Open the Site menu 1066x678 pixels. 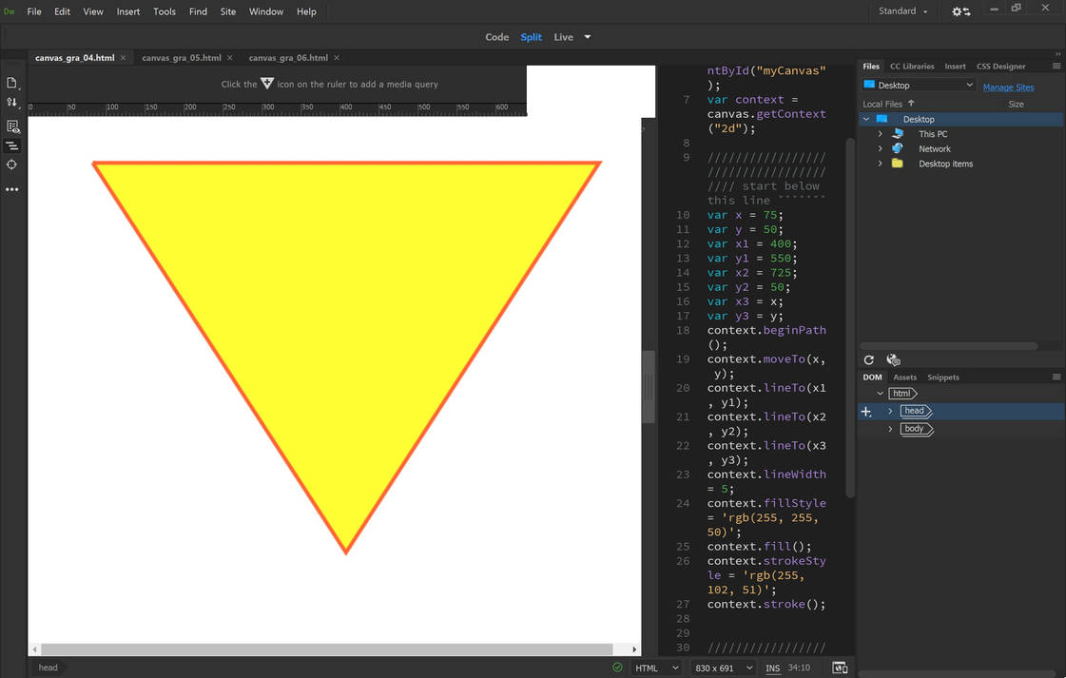pyautogui.click(x=227, y=11)
